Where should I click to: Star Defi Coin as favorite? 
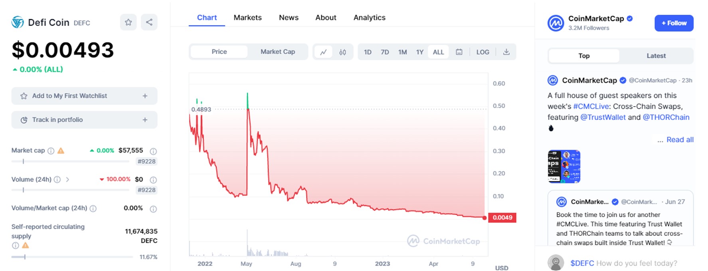tap(128, 22)
